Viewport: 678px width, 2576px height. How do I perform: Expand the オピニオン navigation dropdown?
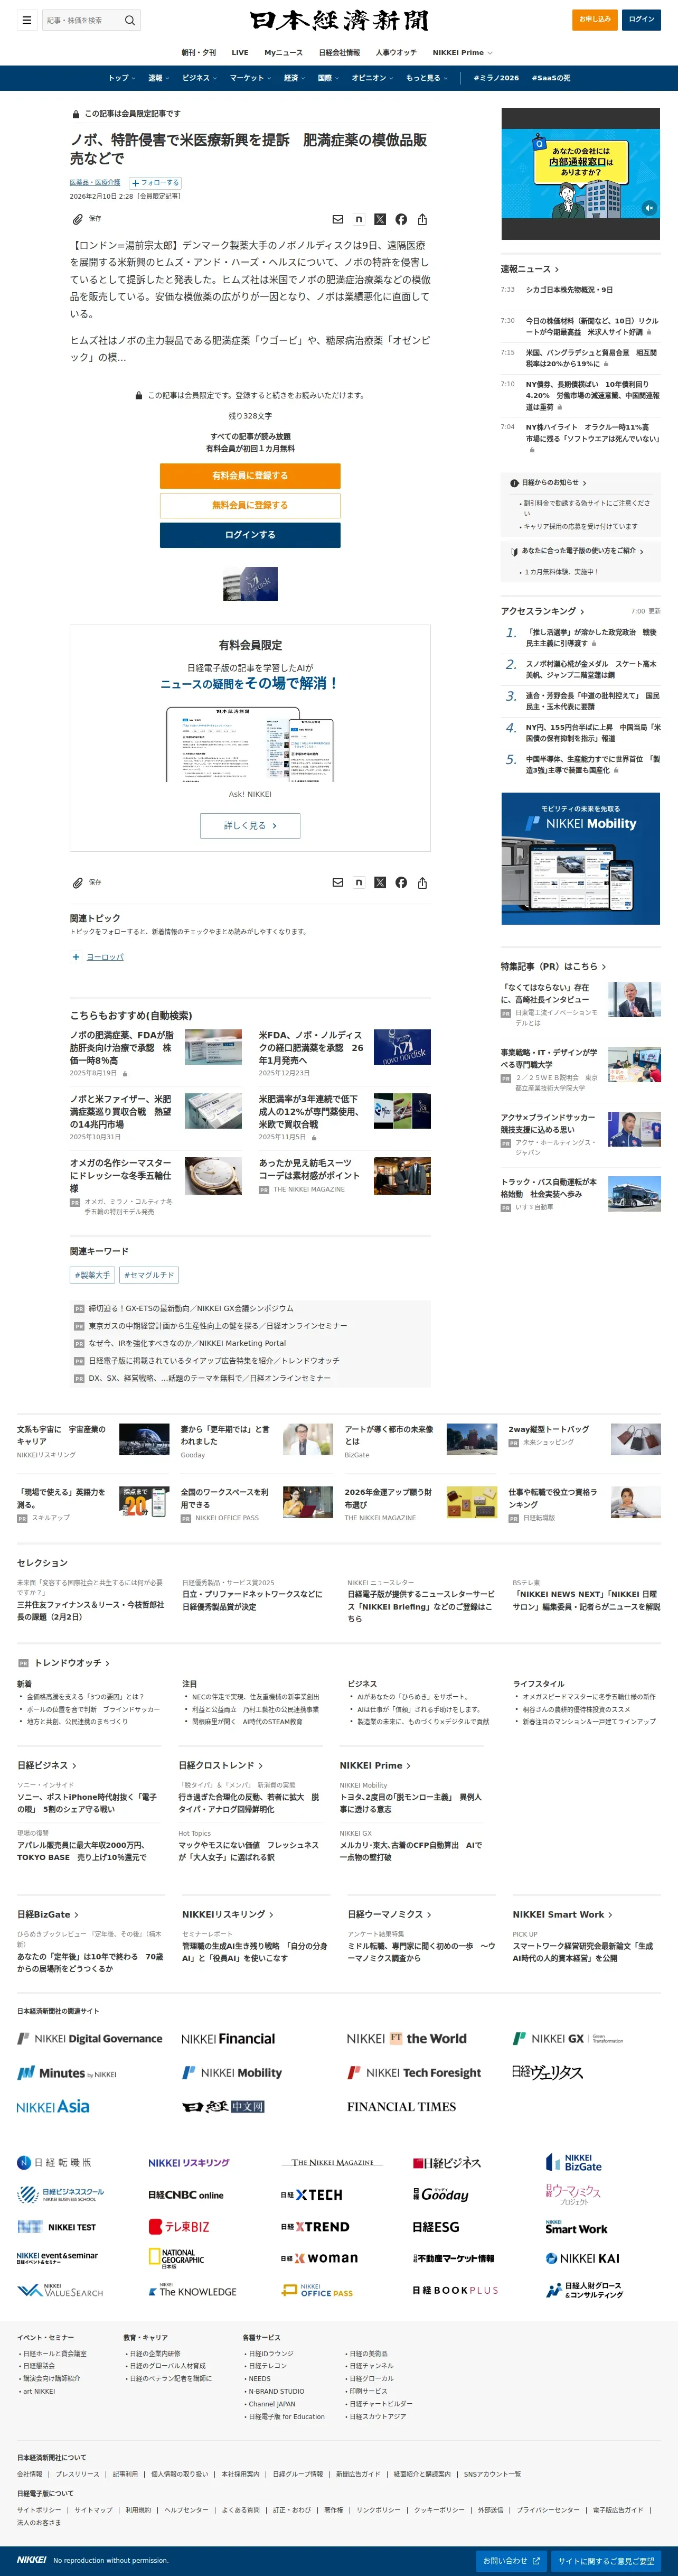point(372,78)
